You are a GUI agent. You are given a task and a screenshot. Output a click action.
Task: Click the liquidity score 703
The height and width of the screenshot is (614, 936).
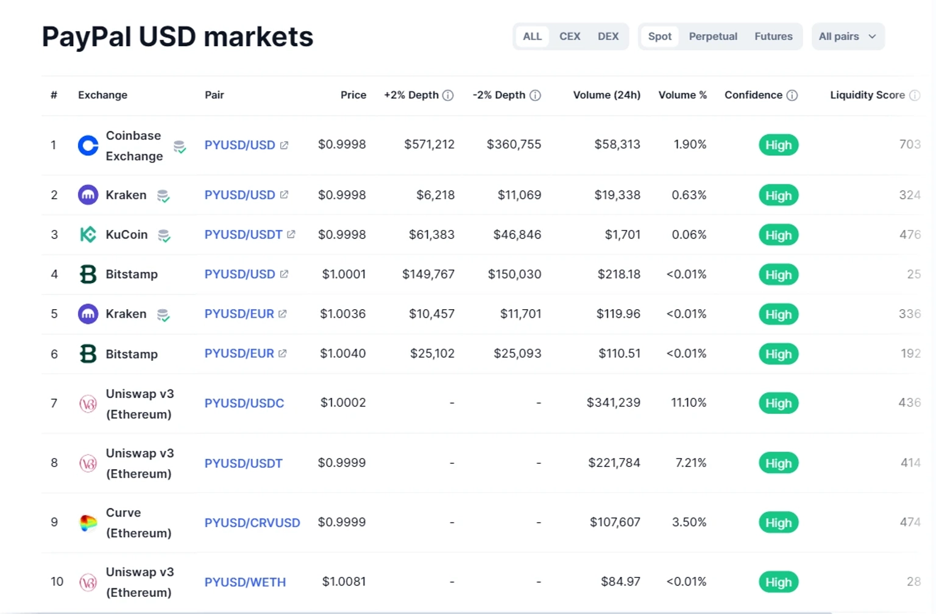tap(910, 144)
